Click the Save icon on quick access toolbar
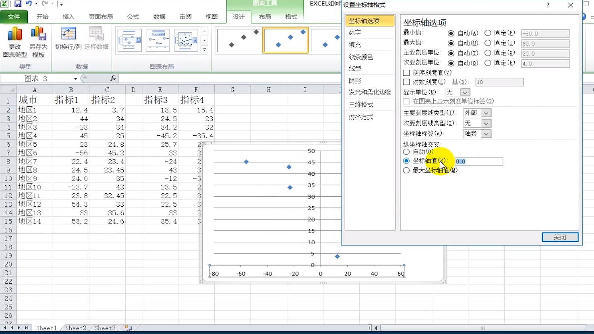The height and width of the screenshot is (334, 594). (17, 3)
